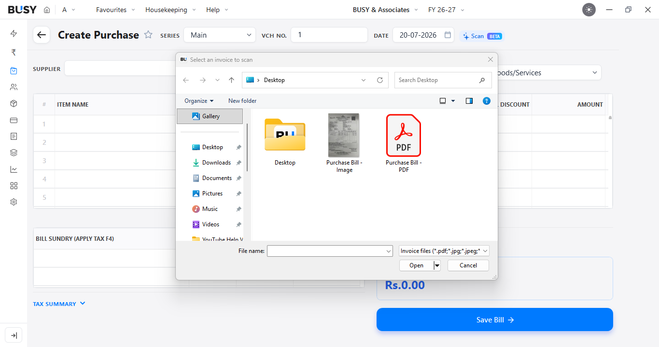This screenshot has width=659, height=347.
Task: Open the shopping bag purchase sidebar icon
Action: tap(14, 70)
